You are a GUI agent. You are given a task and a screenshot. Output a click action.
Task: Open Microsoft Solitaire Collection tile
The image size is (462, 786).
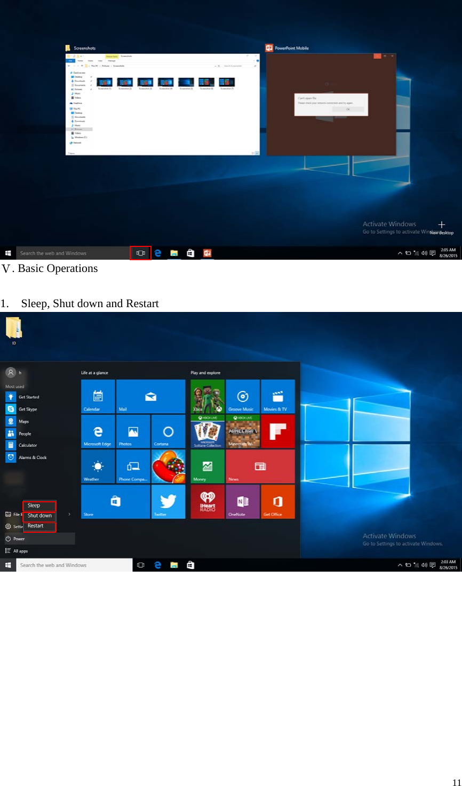(x=208, y=431)
